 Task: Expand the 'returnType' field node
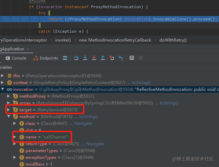[x=15, y=144]
